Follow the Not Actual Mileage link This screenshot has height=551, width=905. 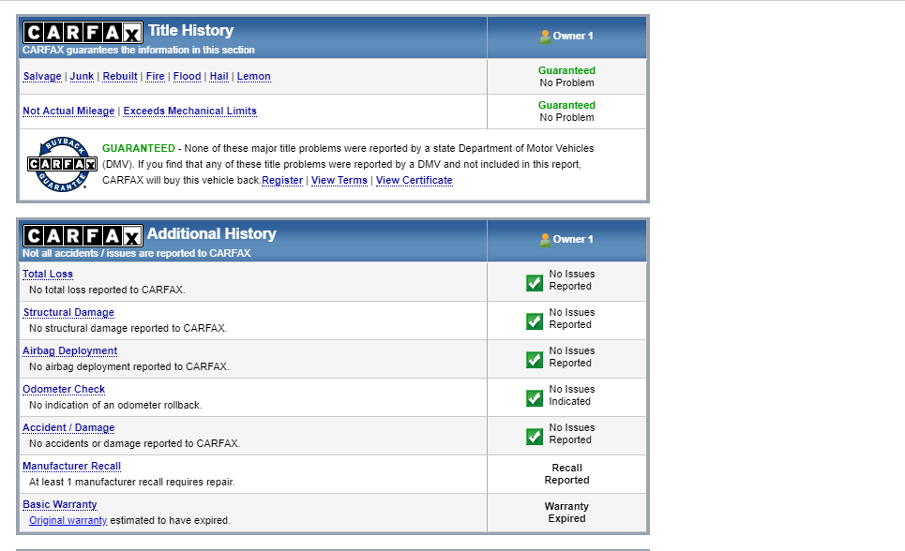coord(68,111)
